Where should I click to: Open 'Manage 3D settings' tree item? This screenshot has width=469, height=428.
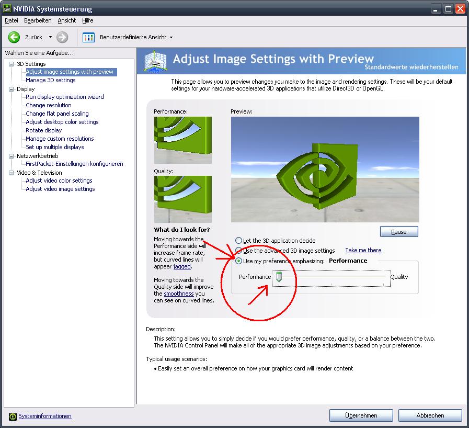point(51,80)
